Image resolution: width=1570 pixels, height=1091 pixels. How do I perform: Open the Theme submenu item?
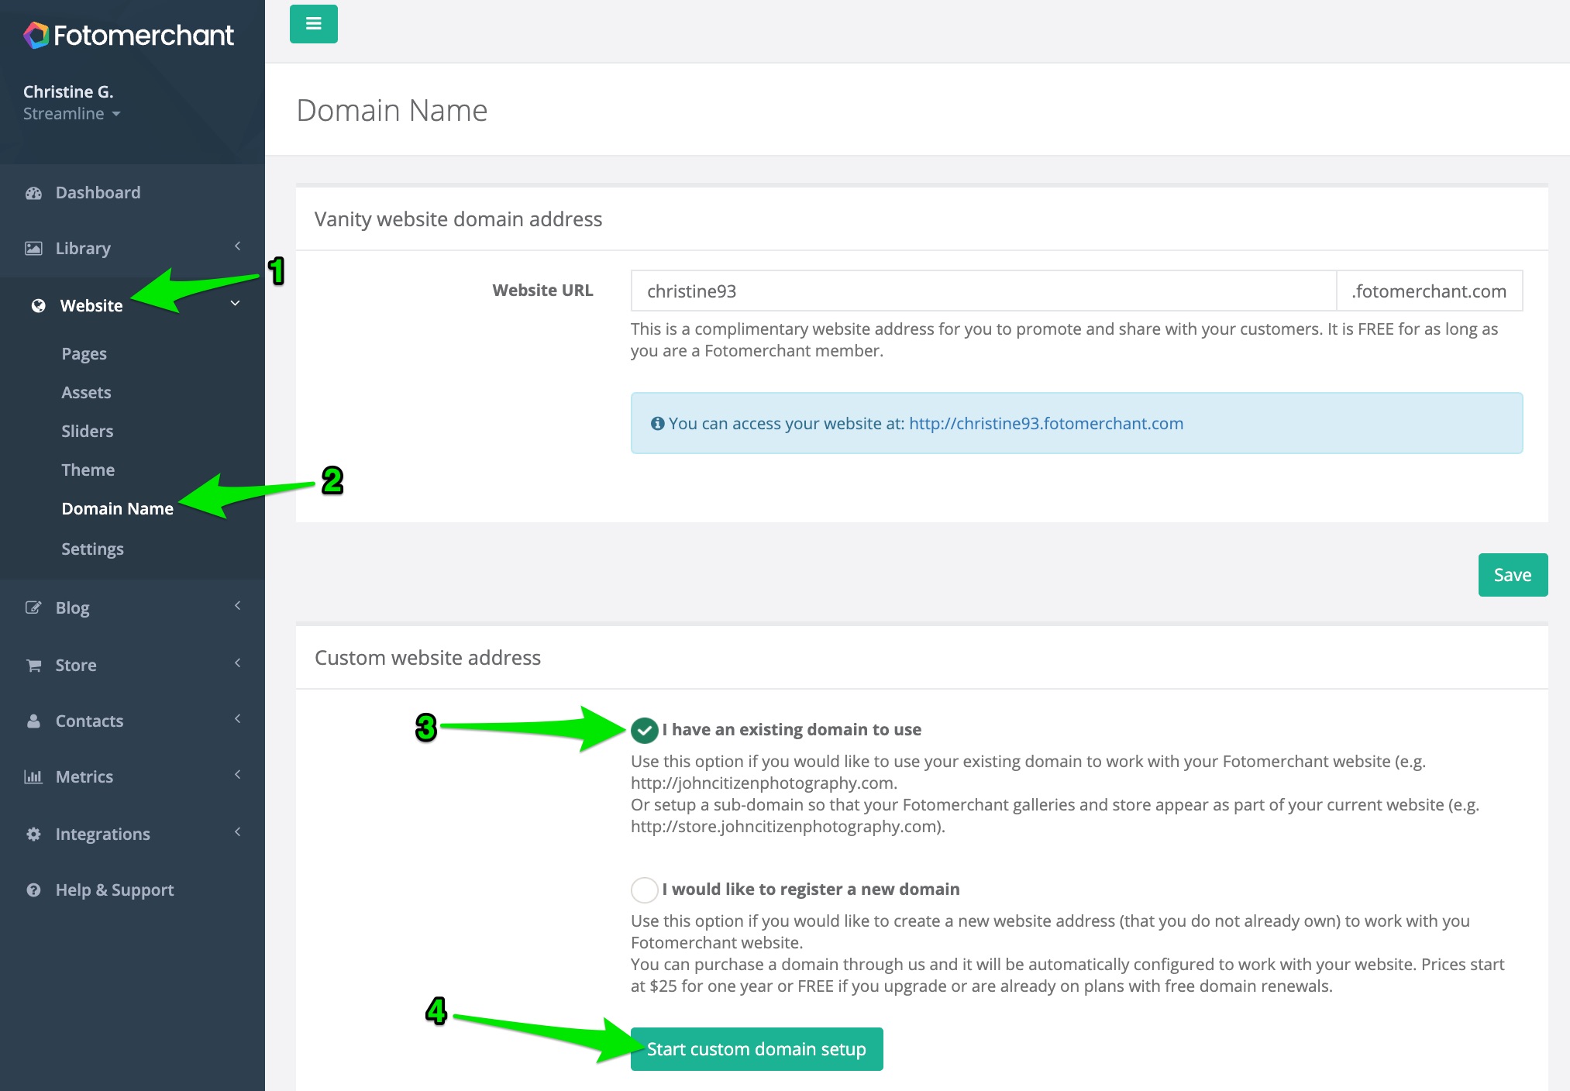[x=88, y=470]
